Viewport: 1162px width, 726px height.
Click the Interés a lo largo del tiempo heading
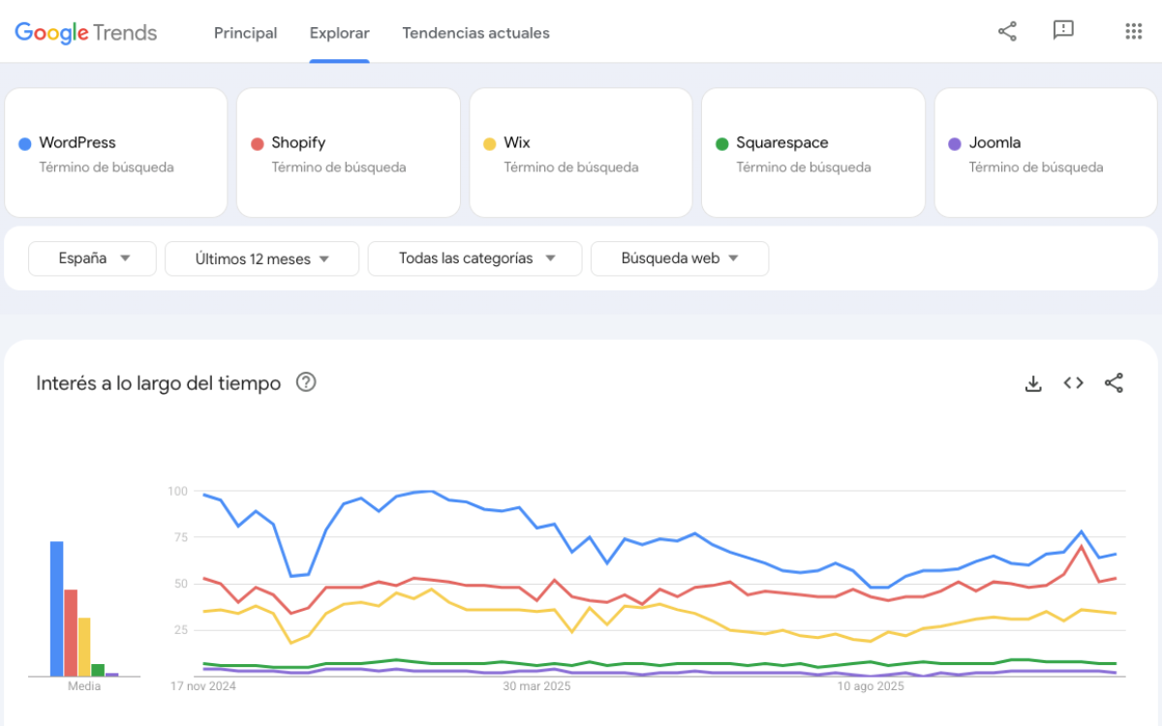(x=159, y=383)
